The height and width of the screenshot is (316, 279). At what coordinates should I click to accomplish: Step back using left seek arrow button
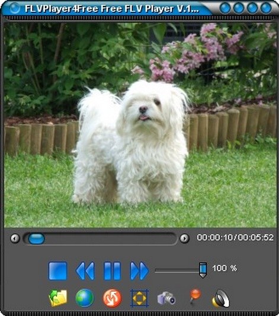coord(15,238)
